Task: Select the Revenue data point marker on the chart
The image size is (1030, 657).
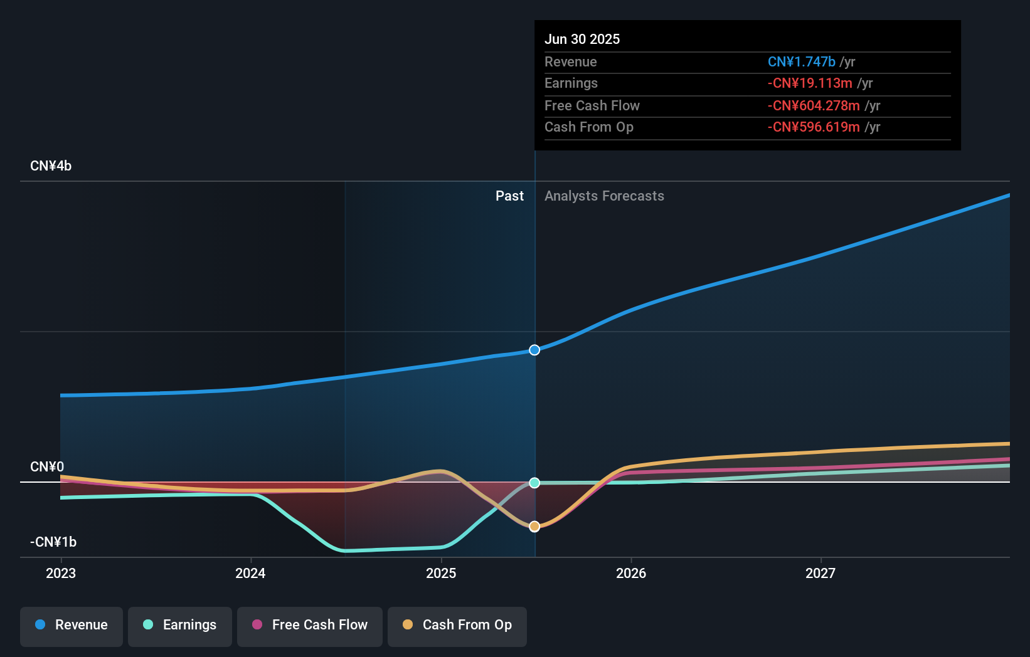Action: [534, 350]
